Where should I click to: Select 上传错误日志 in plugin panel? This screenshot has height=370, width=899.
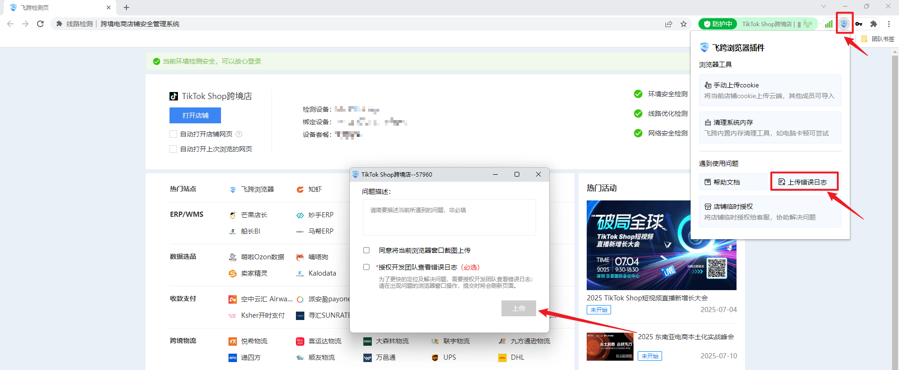tap(804, 182)
